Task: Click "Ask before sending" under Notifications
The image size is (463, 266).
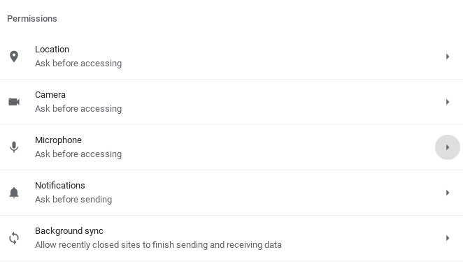Action: 73,200
